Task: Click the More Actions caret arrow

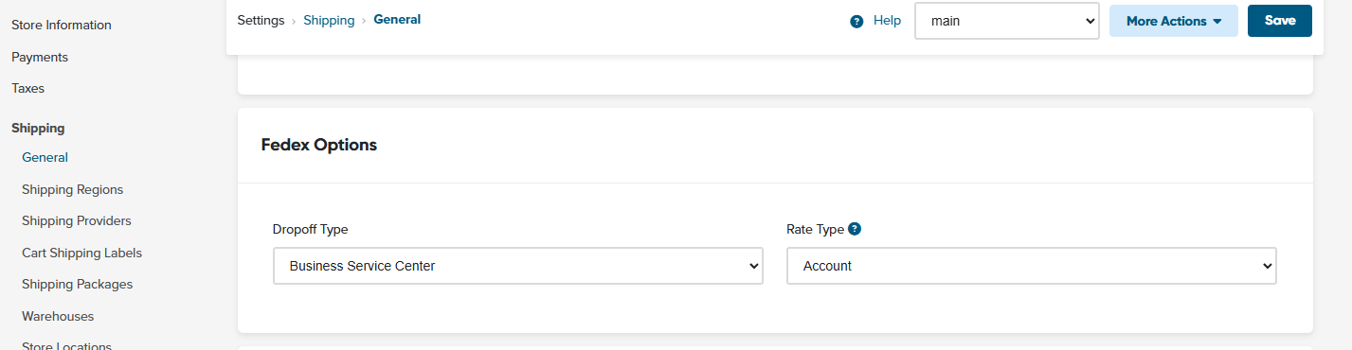Action: [x=1217, y=21]
